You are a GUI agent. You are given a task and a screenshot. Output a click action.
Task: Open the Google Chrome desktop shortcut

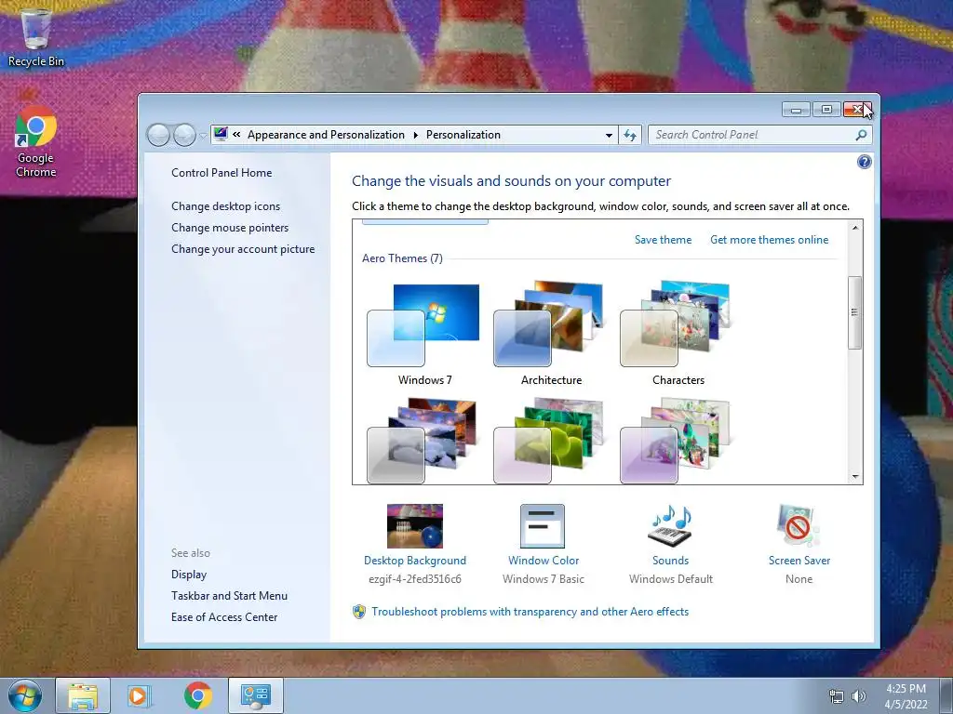(35, 142)
